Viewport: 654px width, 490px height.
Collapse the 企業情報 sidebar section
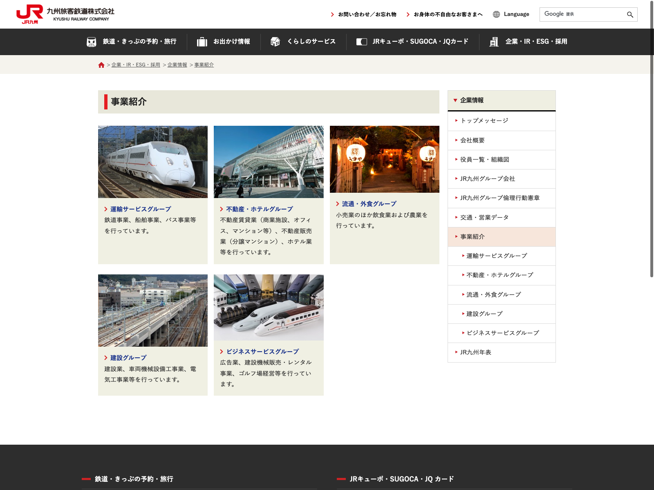(455, 100)
